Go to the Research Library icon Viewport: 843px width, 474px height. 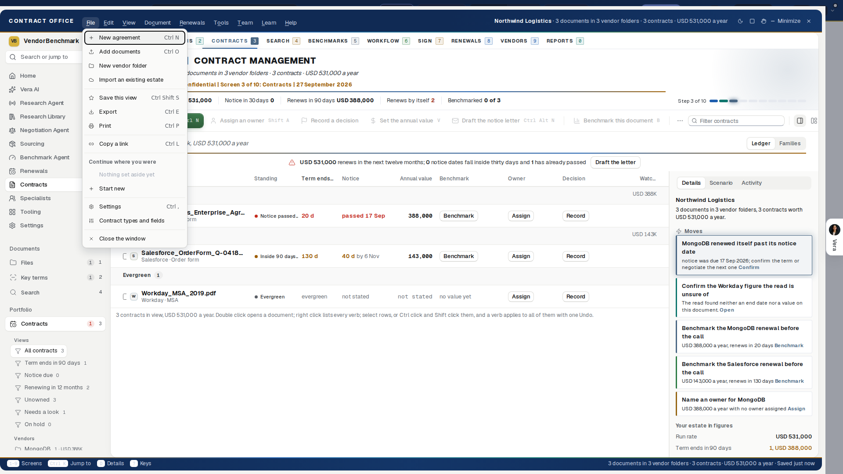point(12,117)
